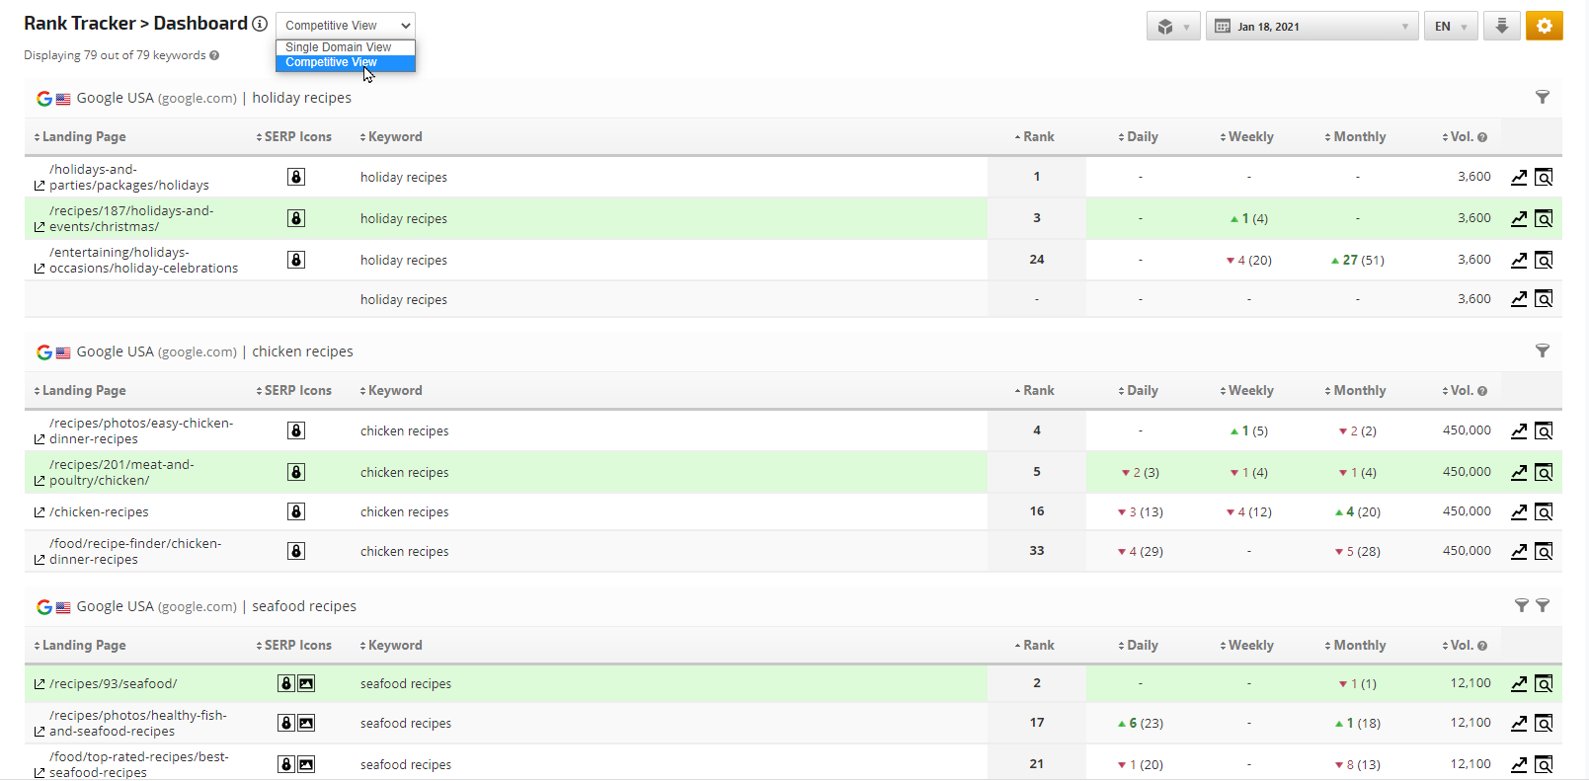Open filter for holiday recipes table

click(x=1542, y=97)
